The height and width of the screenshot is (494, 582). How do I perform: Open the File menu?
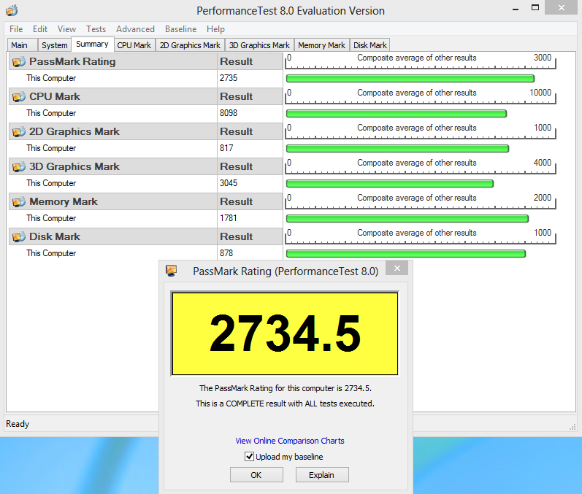(x=16, y=29)
